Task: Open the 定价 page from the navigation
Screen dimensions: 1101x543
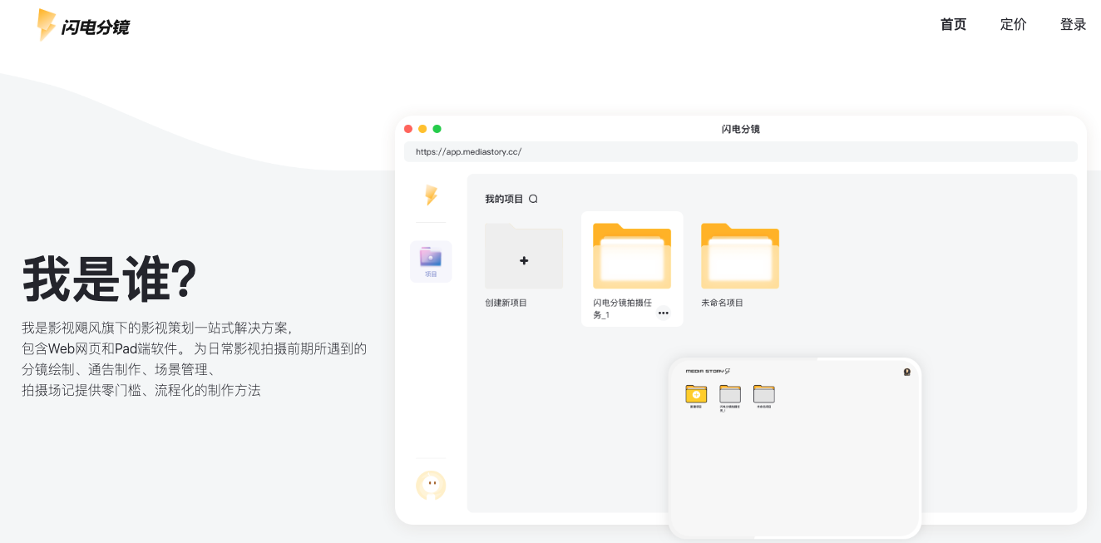Action: (1013, 24)
